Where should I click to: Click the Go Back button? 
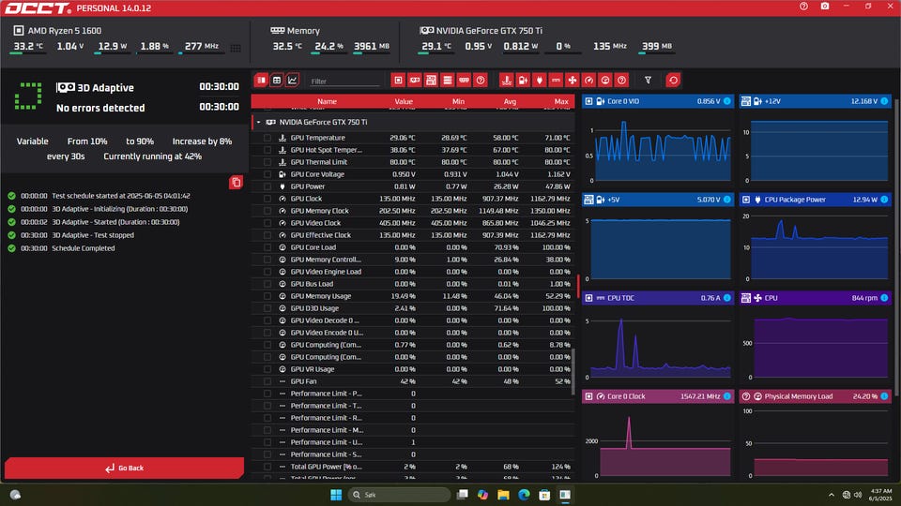[x=124, y=469]
